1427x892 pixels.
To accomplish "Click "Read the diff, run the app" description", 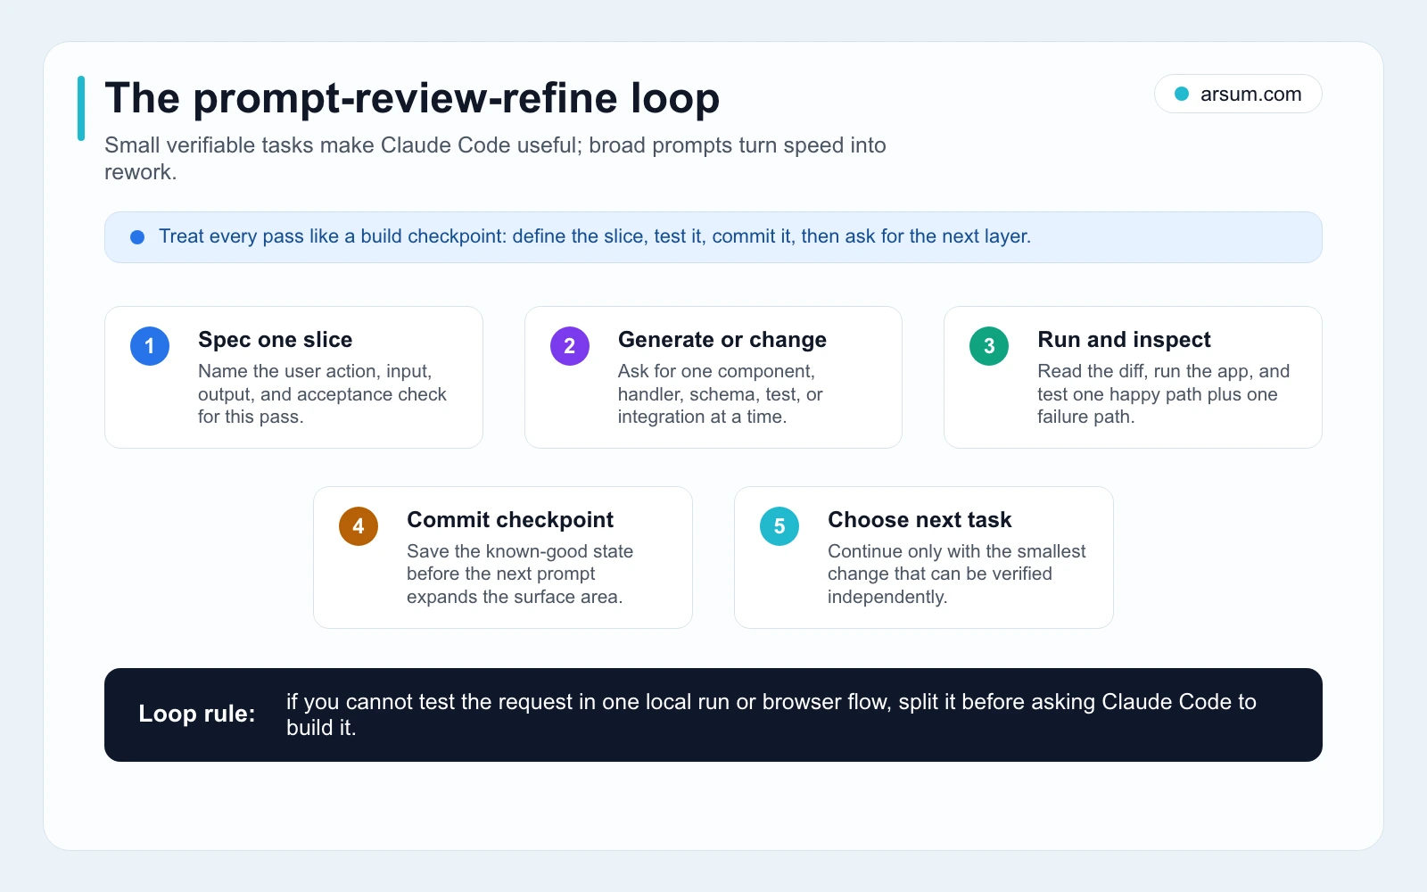I will tap(1163, 394).
